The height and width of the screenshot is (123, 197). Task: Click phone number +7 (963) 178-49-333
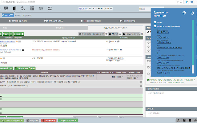point(115,58)
